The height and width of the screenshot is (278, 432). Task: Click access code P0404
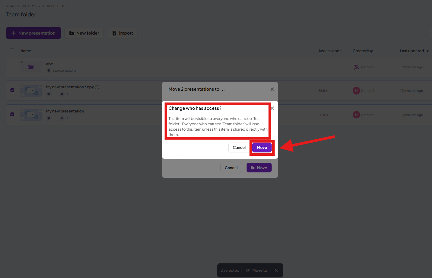(x=323, y=115)
